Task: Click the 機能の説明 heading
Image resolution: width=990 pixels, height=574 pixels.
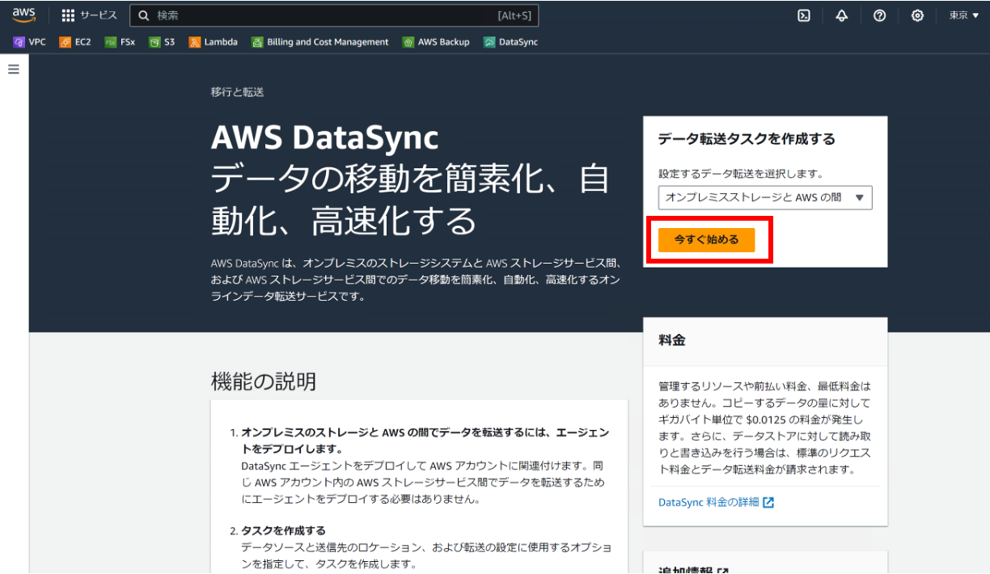Action: click(263, 382)
